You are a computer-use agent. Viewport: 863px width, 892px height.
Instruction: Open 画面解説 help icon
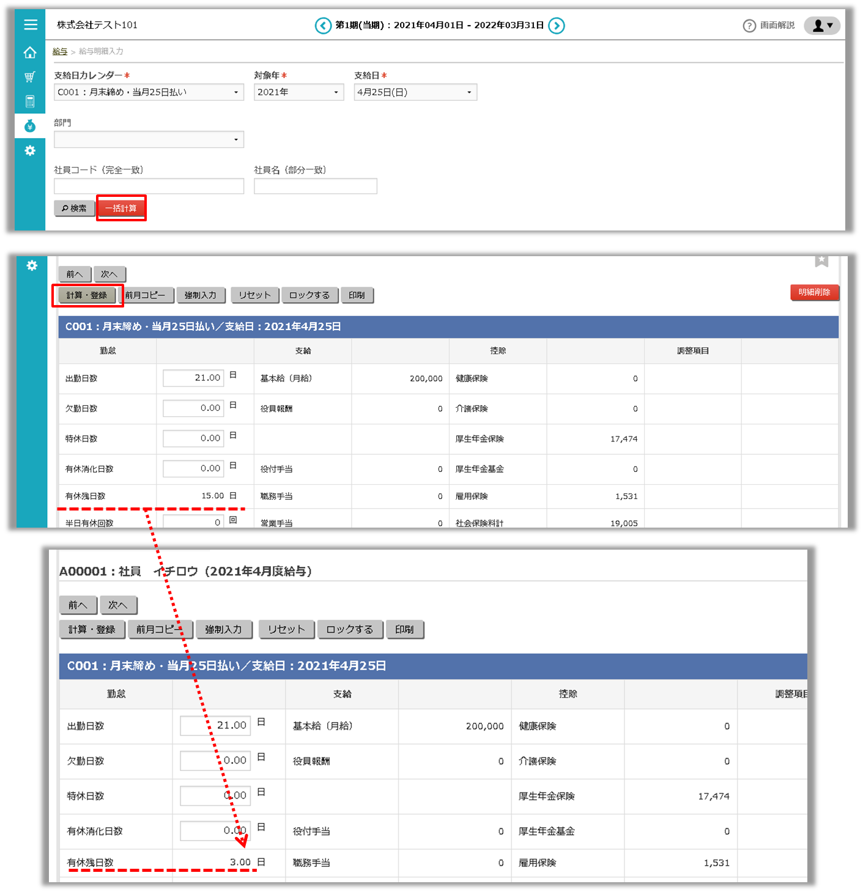[x=749, y=26]
